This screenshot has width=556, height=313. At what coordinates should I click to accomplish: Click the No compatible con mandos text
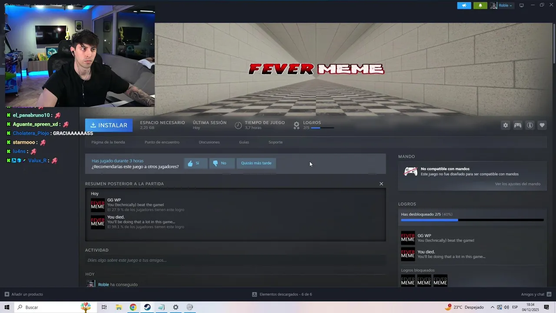445,169
